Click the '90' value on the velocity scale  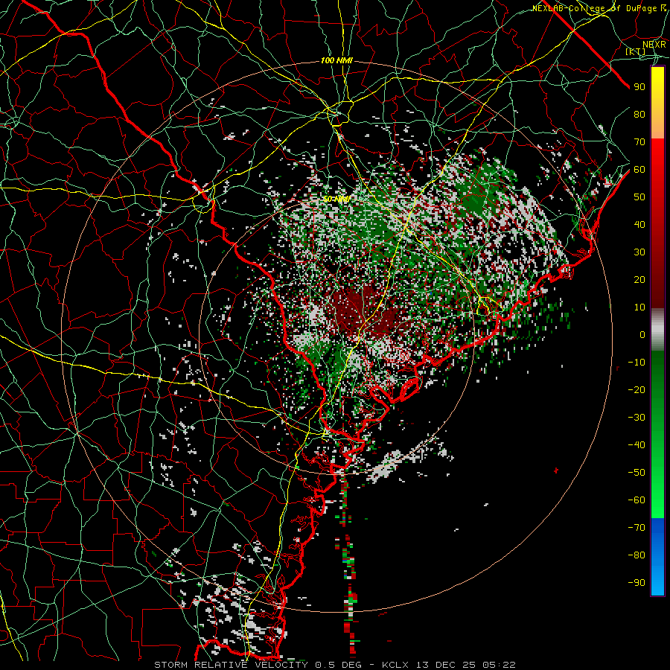pyautogui.click(x=639, y=87)
